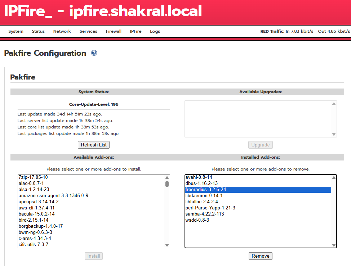Click the Core-Update-Level: 196 text
351x267 pixels.
94,104
